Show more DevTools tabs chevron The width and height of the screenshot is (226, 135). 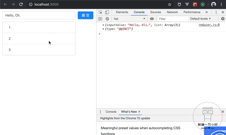tap(206, 12)
